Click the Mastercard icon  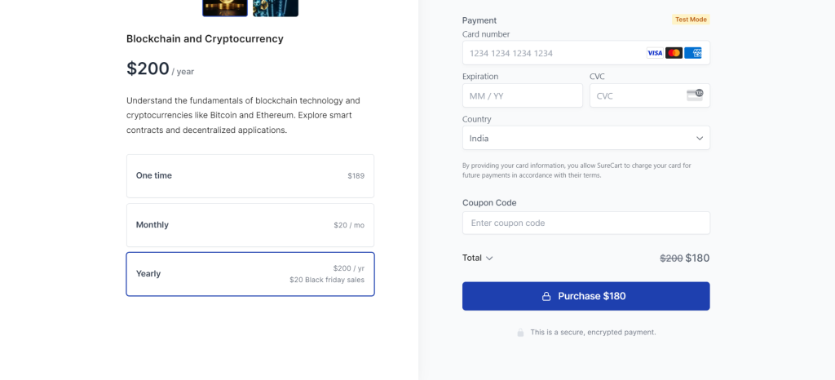[674, 53]
